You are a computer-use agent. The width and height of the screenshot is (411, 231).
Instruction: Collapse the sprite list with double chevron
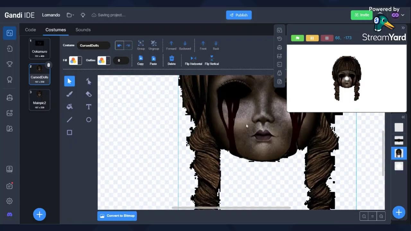point(403,117)
